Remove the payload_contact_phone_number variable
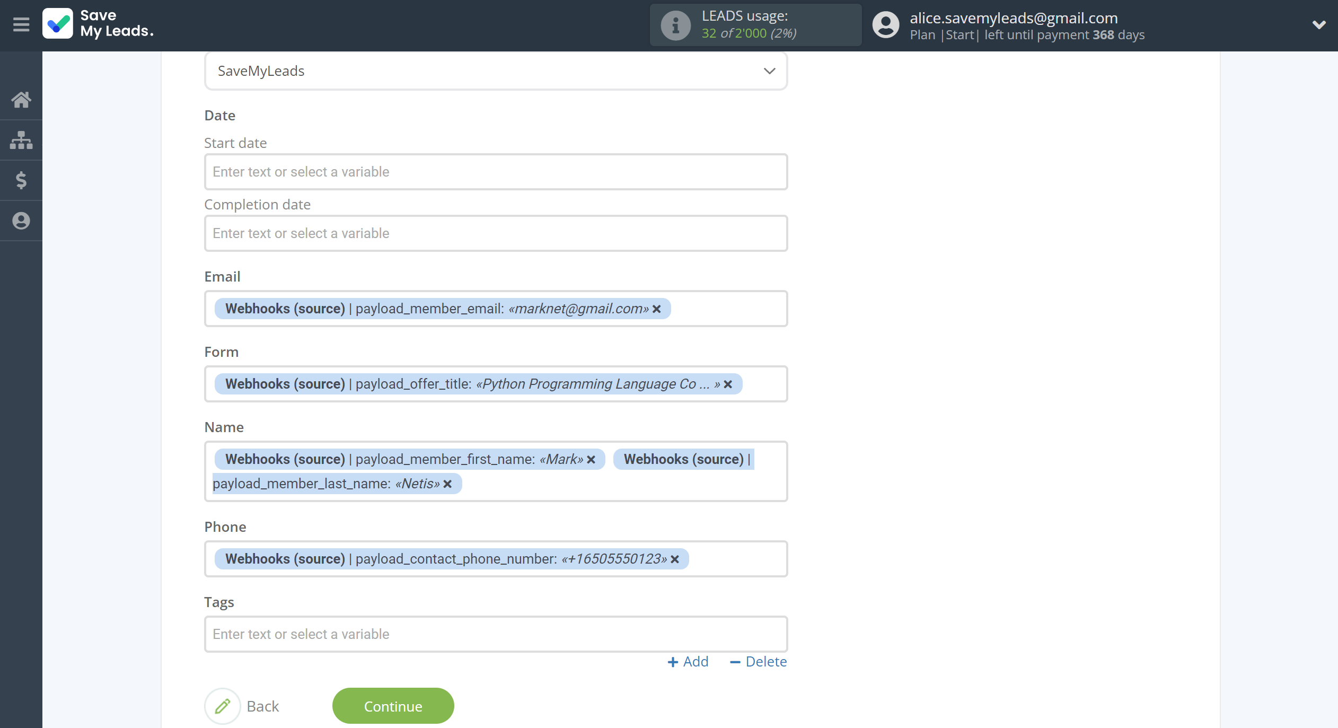Screen dimensions: 1338x728 pyautogui.click(x=675, y=559)
